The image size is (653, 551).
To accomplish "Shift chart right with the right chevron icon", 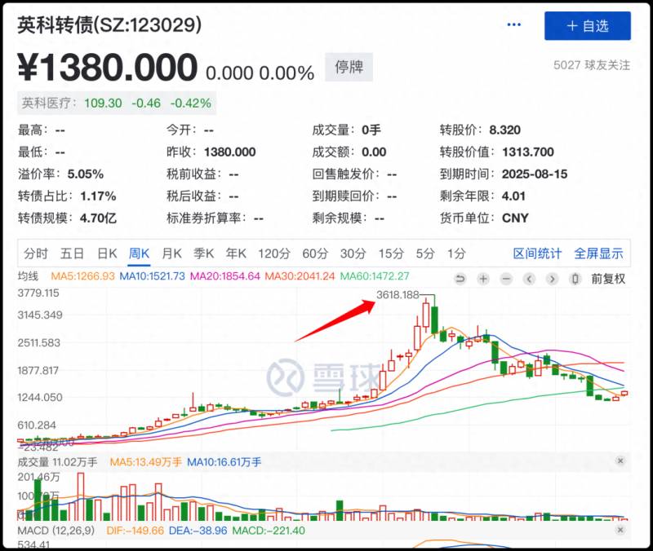I will point(553,279).
